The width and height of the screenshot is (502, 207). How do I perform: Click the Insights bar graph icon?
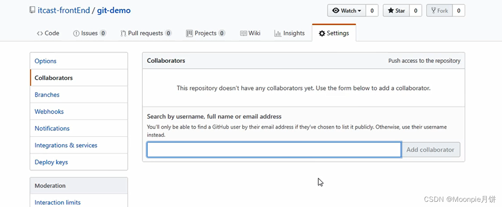(x=278, y=34)
